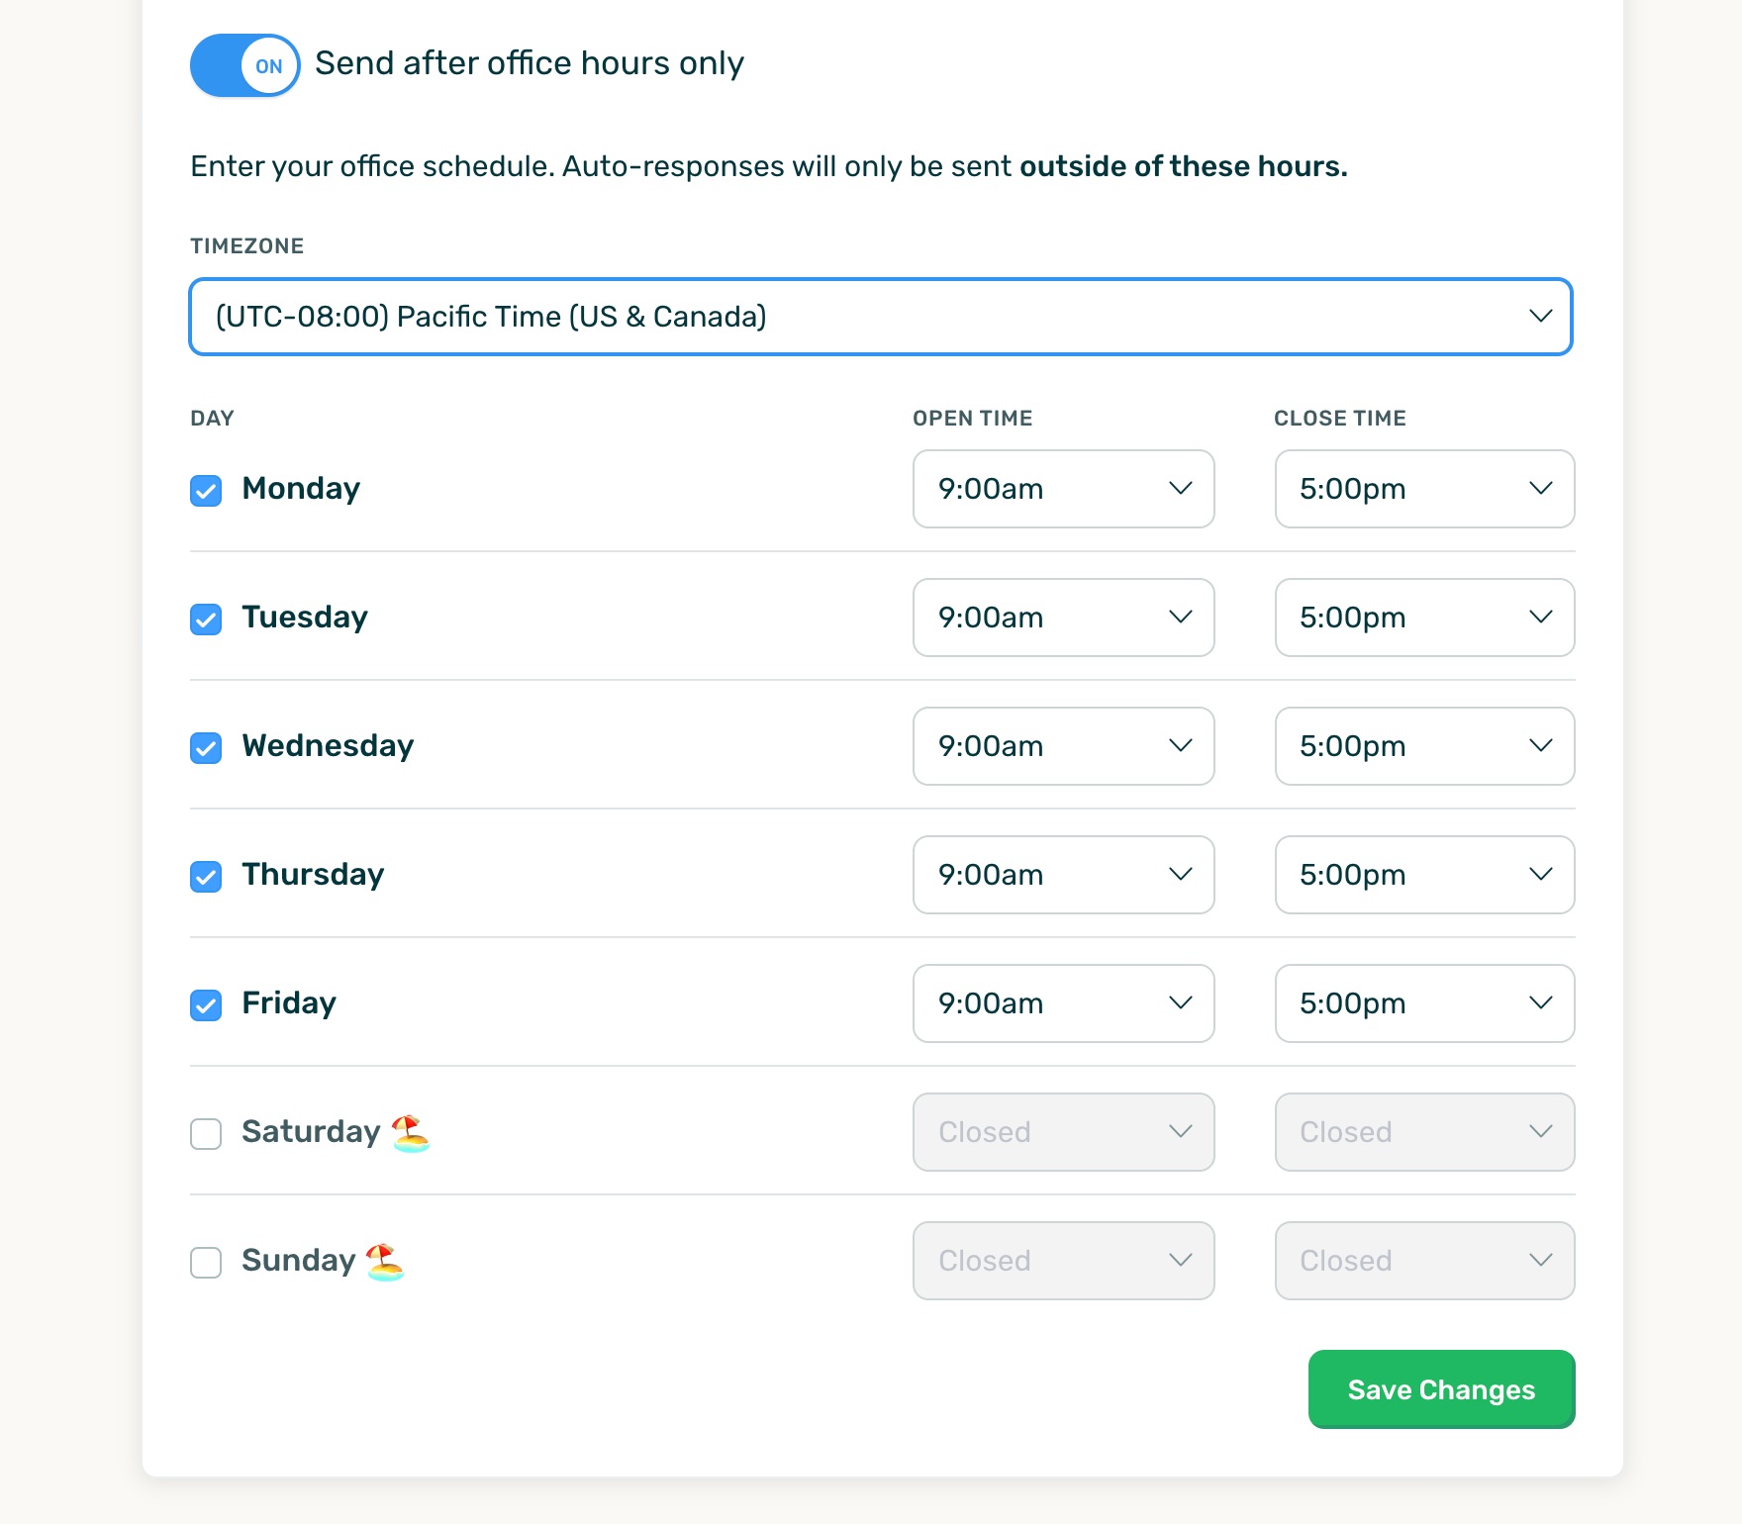This screenshot has width=1742, height=1524.
Task: Click the Saturday beach umbrella icon
Action: click(411, 1133)
